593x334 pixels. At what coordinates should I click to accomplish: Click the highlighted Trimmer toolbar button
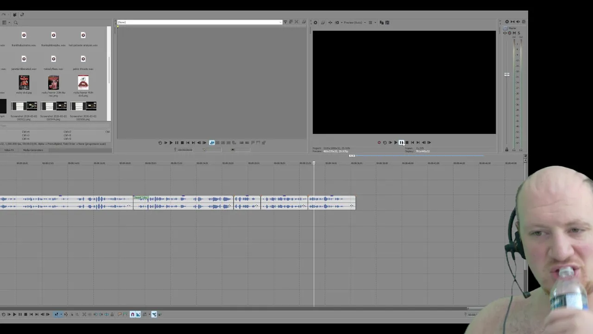coord(212,142)
